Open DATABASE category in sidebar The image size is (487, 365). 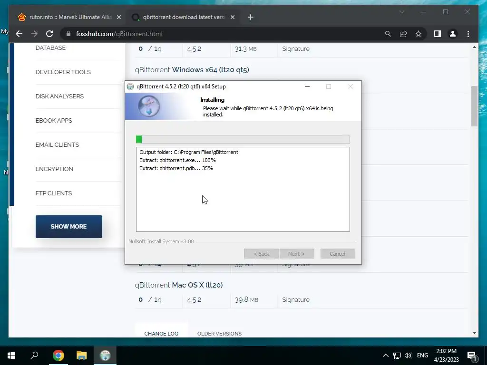pyautogui.click(x=50, y=48)
